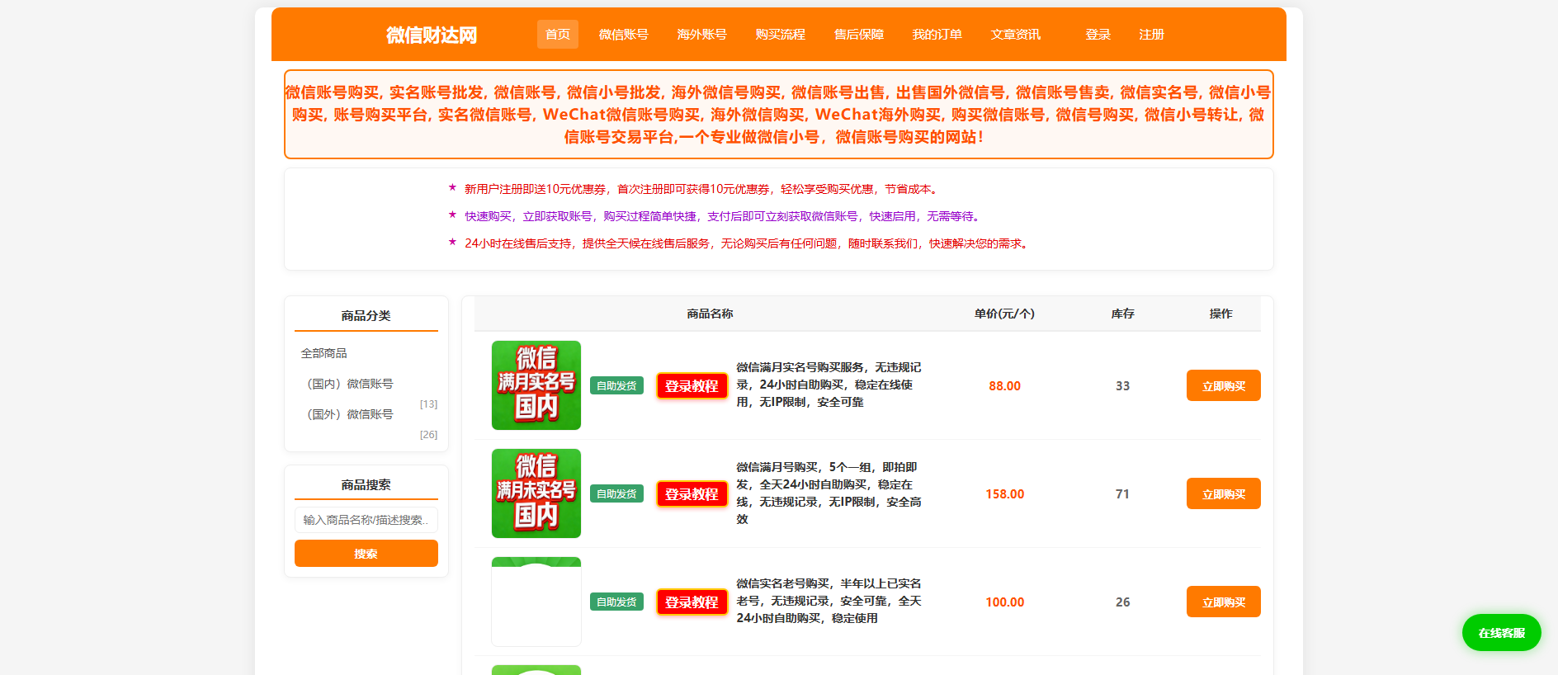Click 立即购买 for the 158.00 product
The height and width of the screenshot is (675, 1558).
(x=1224, y=493)
